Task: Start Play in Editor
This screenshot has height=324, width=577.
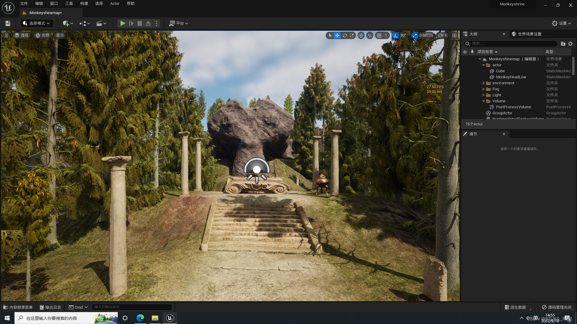Action: [123, 23]
